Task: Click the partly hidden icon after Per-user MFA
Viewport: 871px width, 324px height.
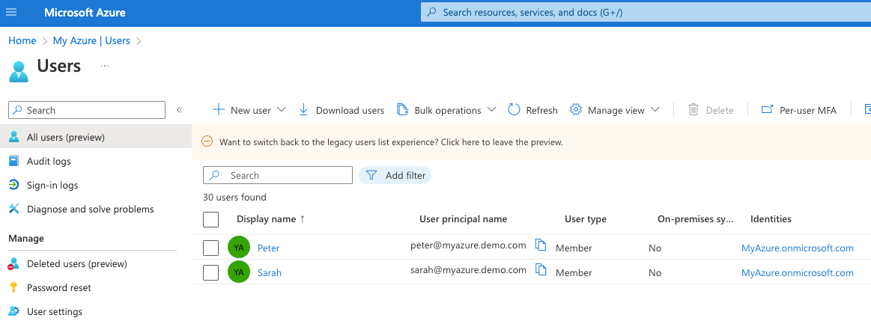Action: pos(867,110)
